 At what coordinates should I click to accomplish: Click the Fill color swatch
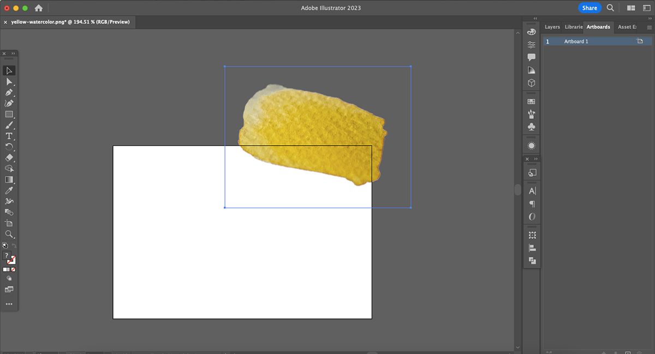tap(6, 255)
